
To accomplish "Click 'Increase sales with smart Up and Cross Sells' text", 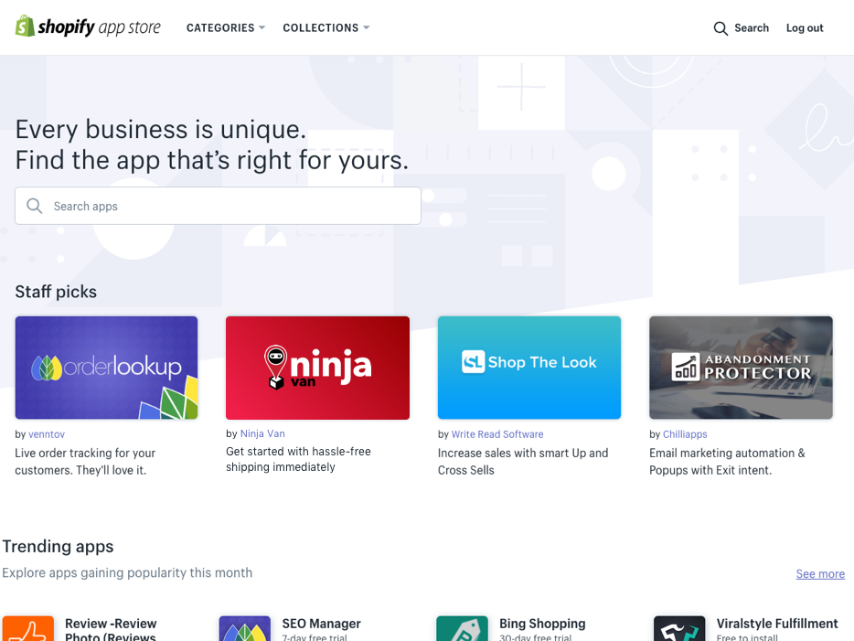I will coord(523,462).
